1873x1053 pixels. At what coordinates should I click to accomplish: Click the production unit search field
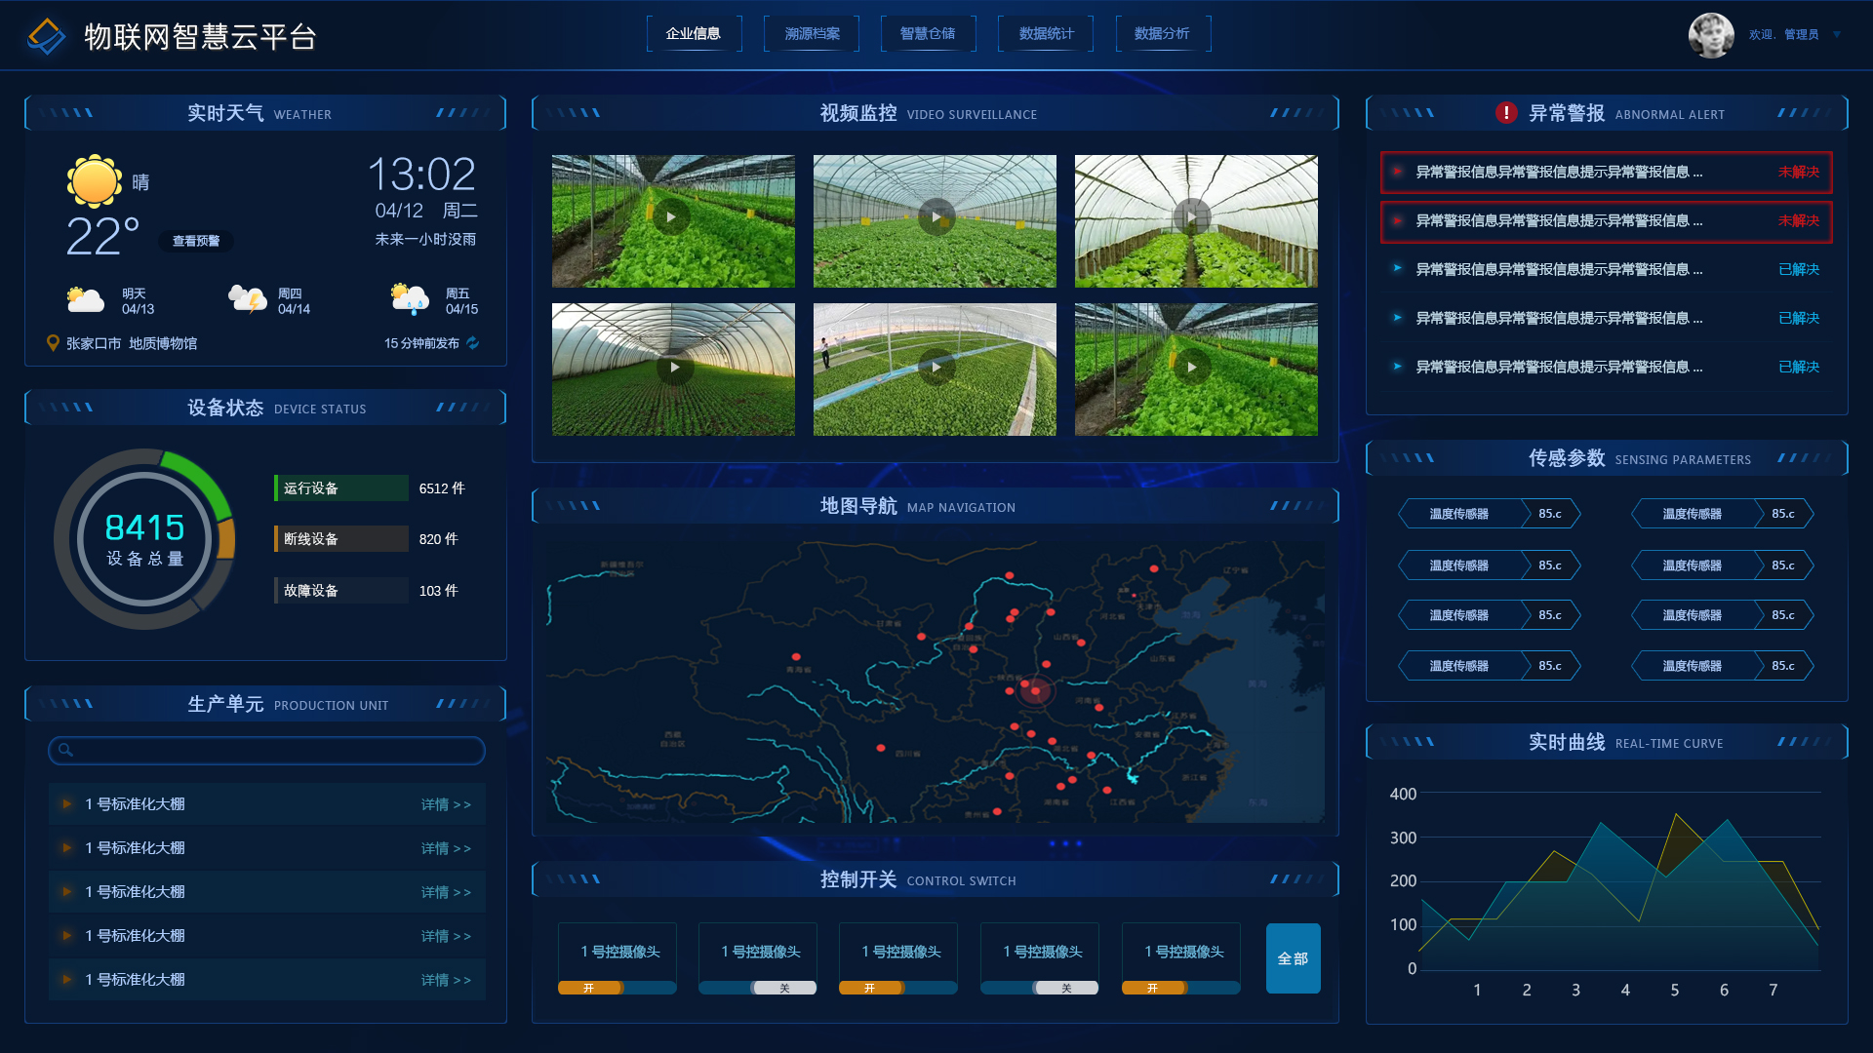pos(278,750)
